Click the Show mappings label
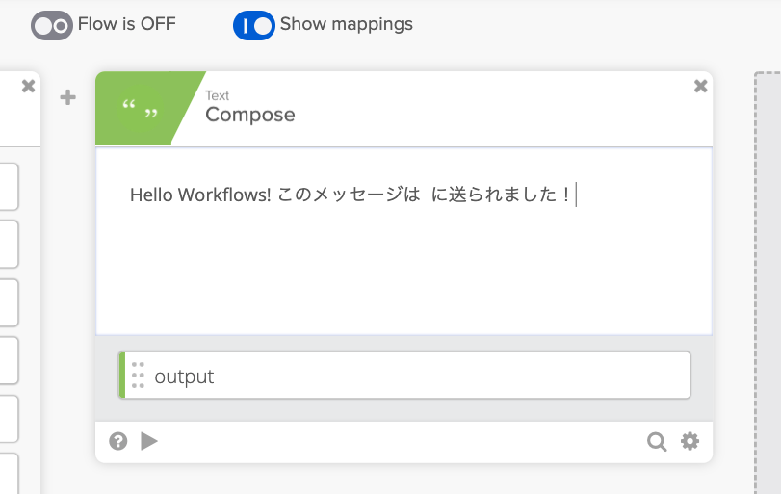The width and height of the screenshot is (781, 494). pos(346,24)
